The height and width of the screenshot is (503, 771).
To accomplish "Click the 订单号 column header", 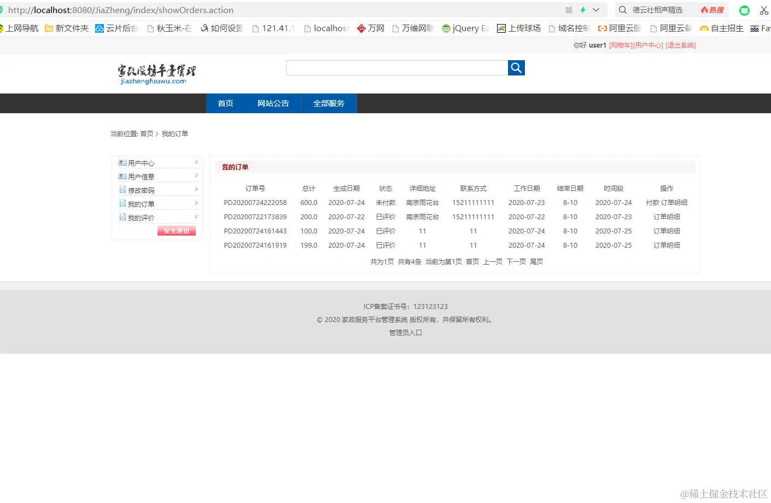I will coord(255,189).
